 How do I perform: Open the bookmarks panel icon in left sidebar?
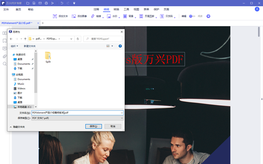5,41
